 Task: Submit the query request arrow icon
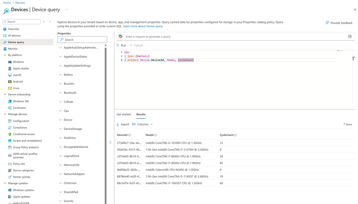click(349, 36)
